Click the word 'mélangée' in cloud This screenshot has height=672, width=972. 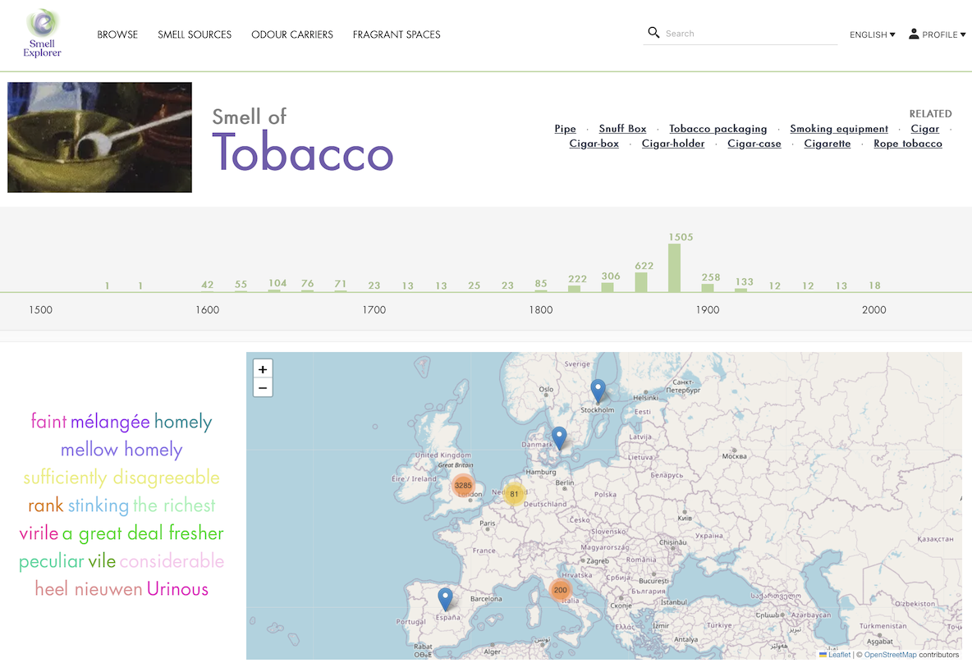point(110,422)
